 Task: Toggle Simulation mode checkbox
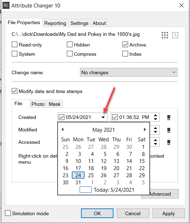[x=8, y=213]
